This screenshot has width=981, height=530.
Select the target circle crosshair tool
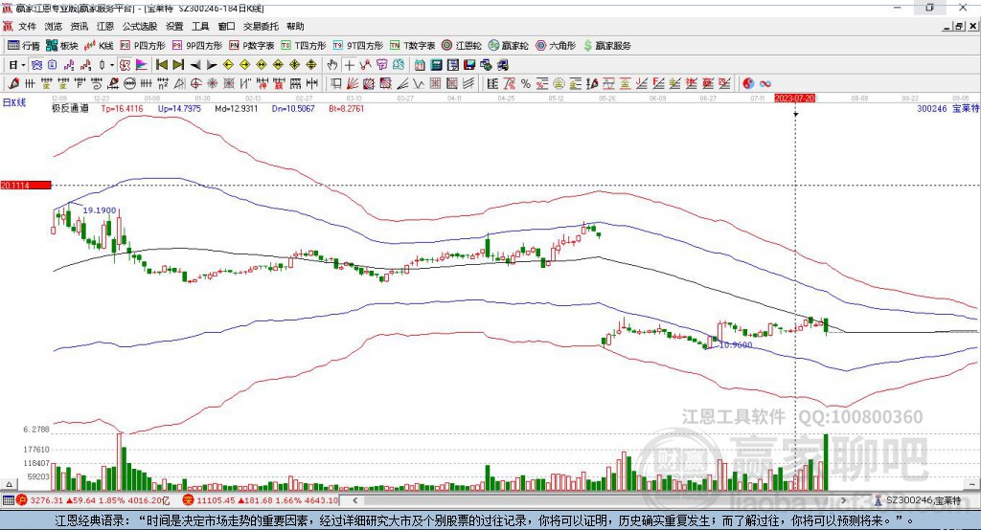(195, 83)
